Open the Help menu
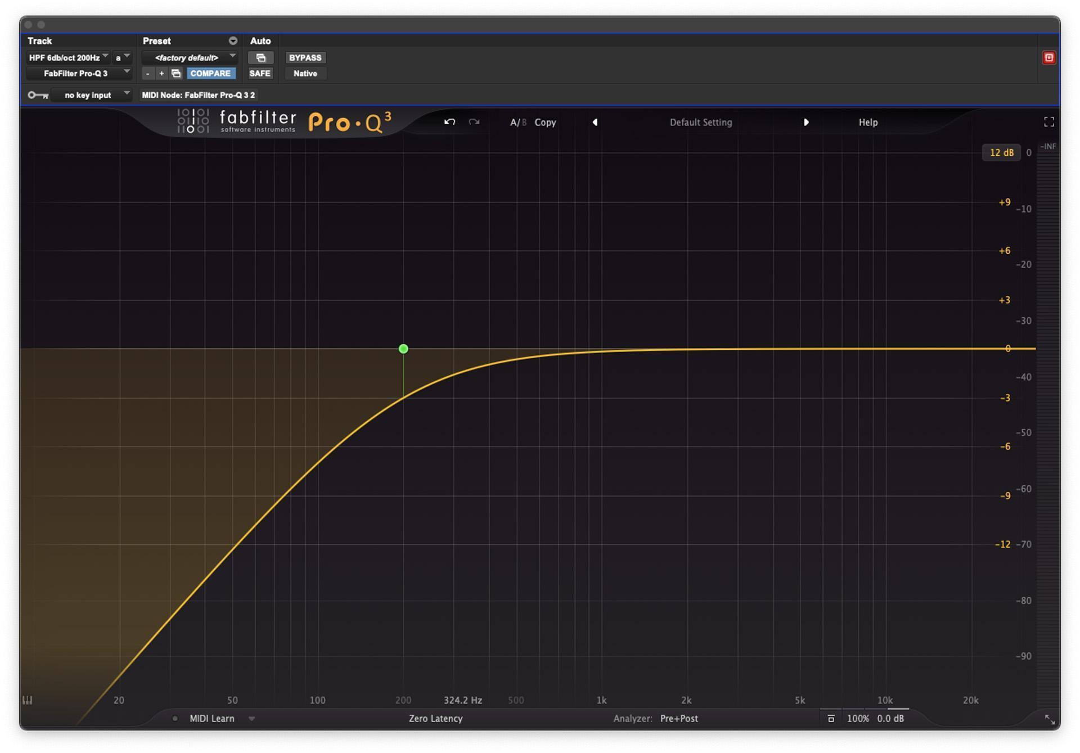 (x=867, y=122)
